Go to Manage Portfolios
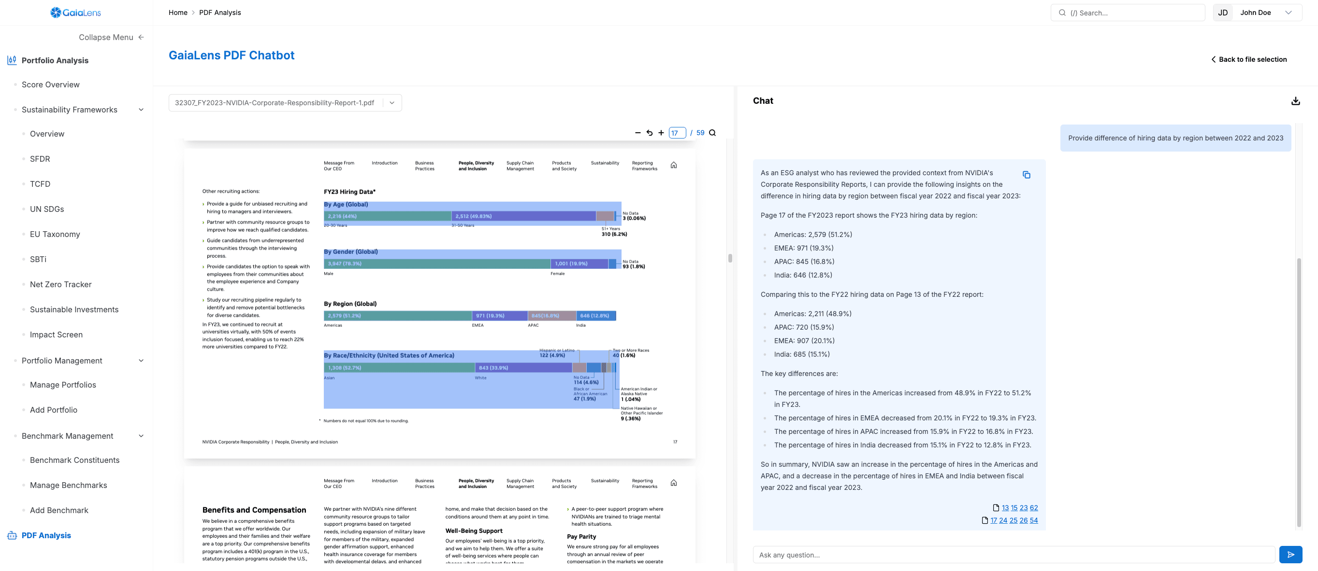 point(63,385)
